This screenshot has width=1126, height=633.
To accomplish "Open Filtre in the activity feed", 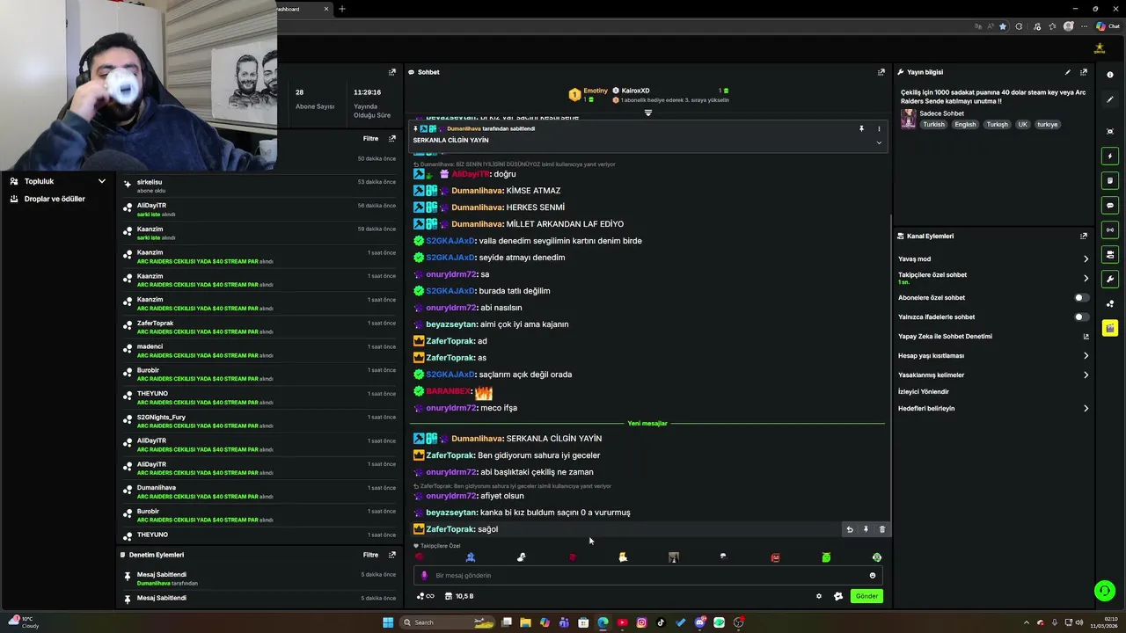I will point(371,138).
